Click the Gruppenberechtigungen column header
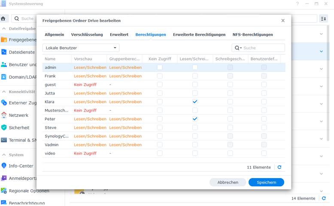This screenshot has height=206, width=334. tap(124, 59)
